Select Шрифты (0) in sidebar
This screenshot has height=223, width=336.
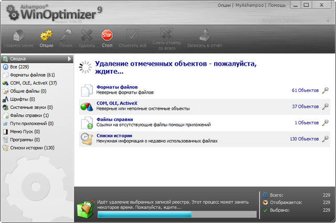click(37, 99)
